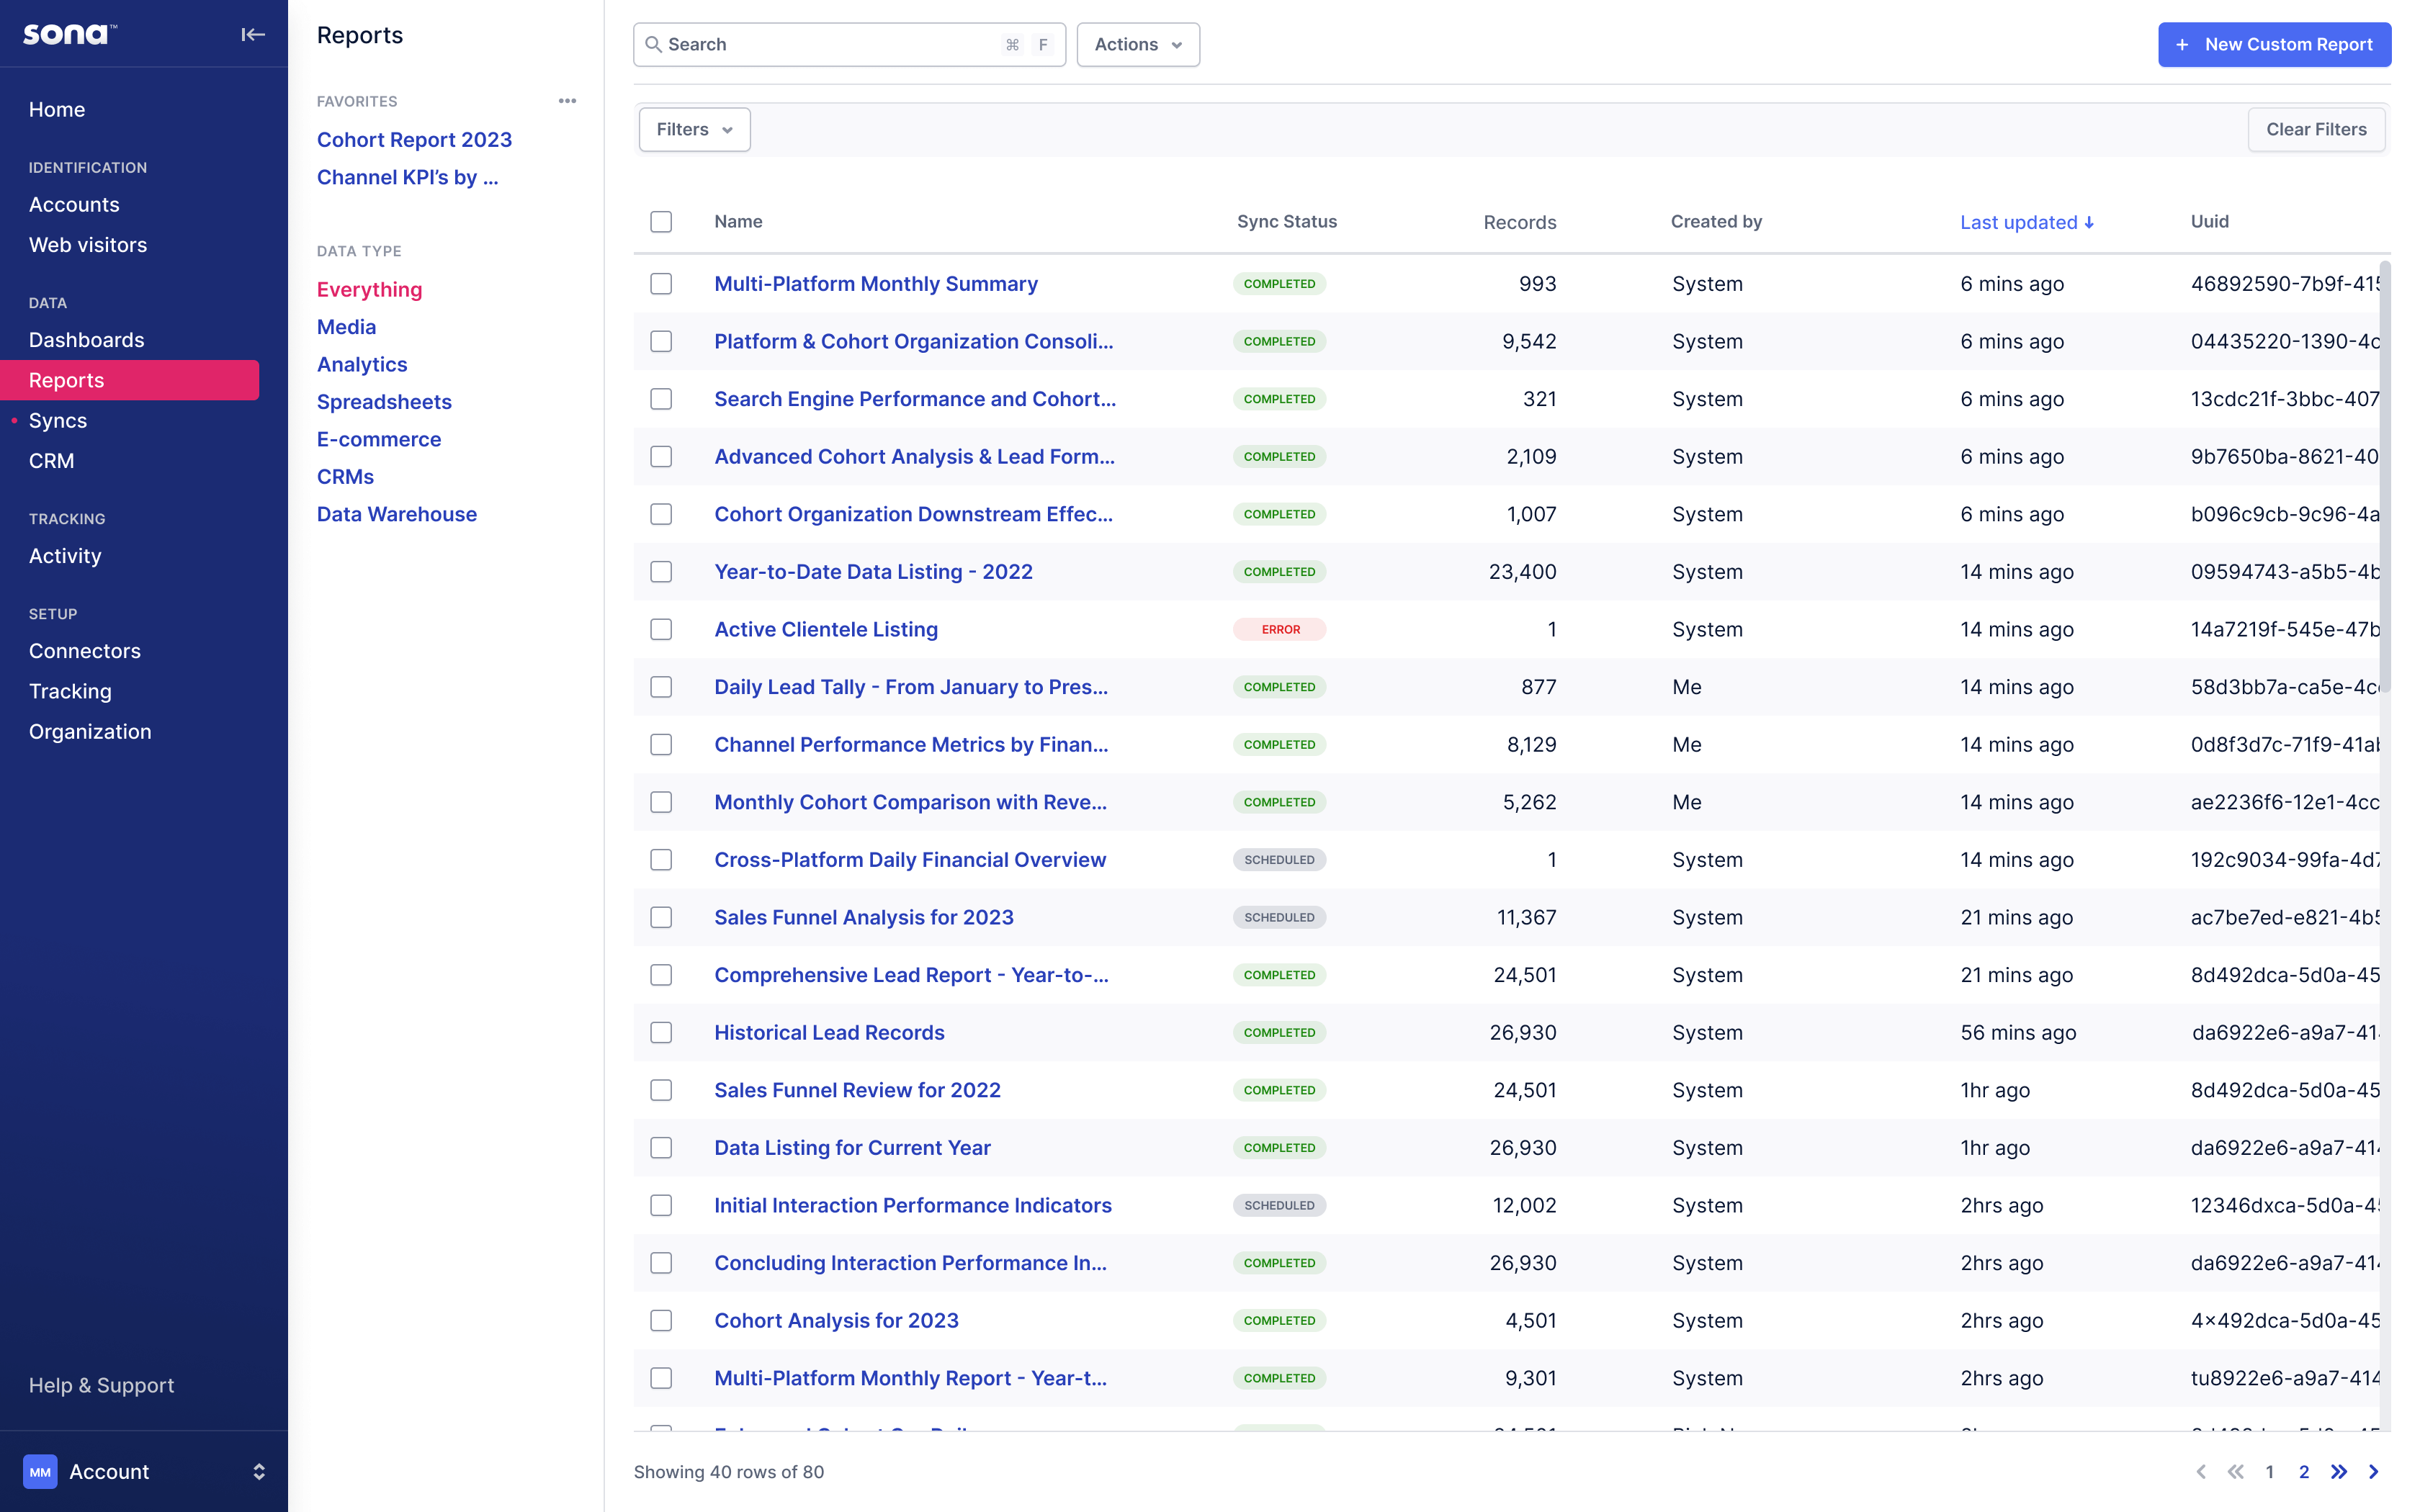Open the Actions dropdown

point(1137,44)
